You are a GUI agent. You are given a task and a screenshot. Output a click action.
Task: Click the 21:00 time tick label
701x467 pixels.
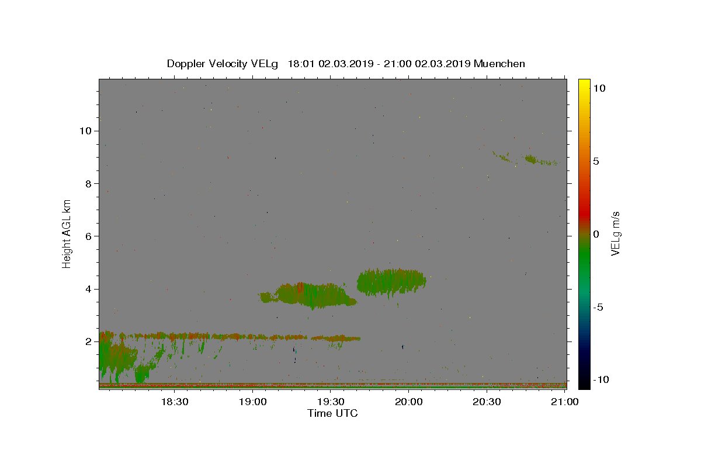(x=565, y=402)
